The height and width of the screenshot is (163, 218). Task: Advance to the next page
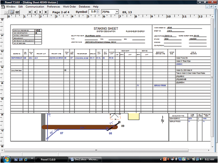40,12
